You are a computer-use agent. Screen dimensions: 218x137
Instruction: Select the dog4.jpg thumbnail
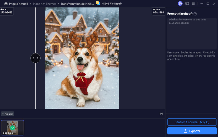click(x=12, y=128)
